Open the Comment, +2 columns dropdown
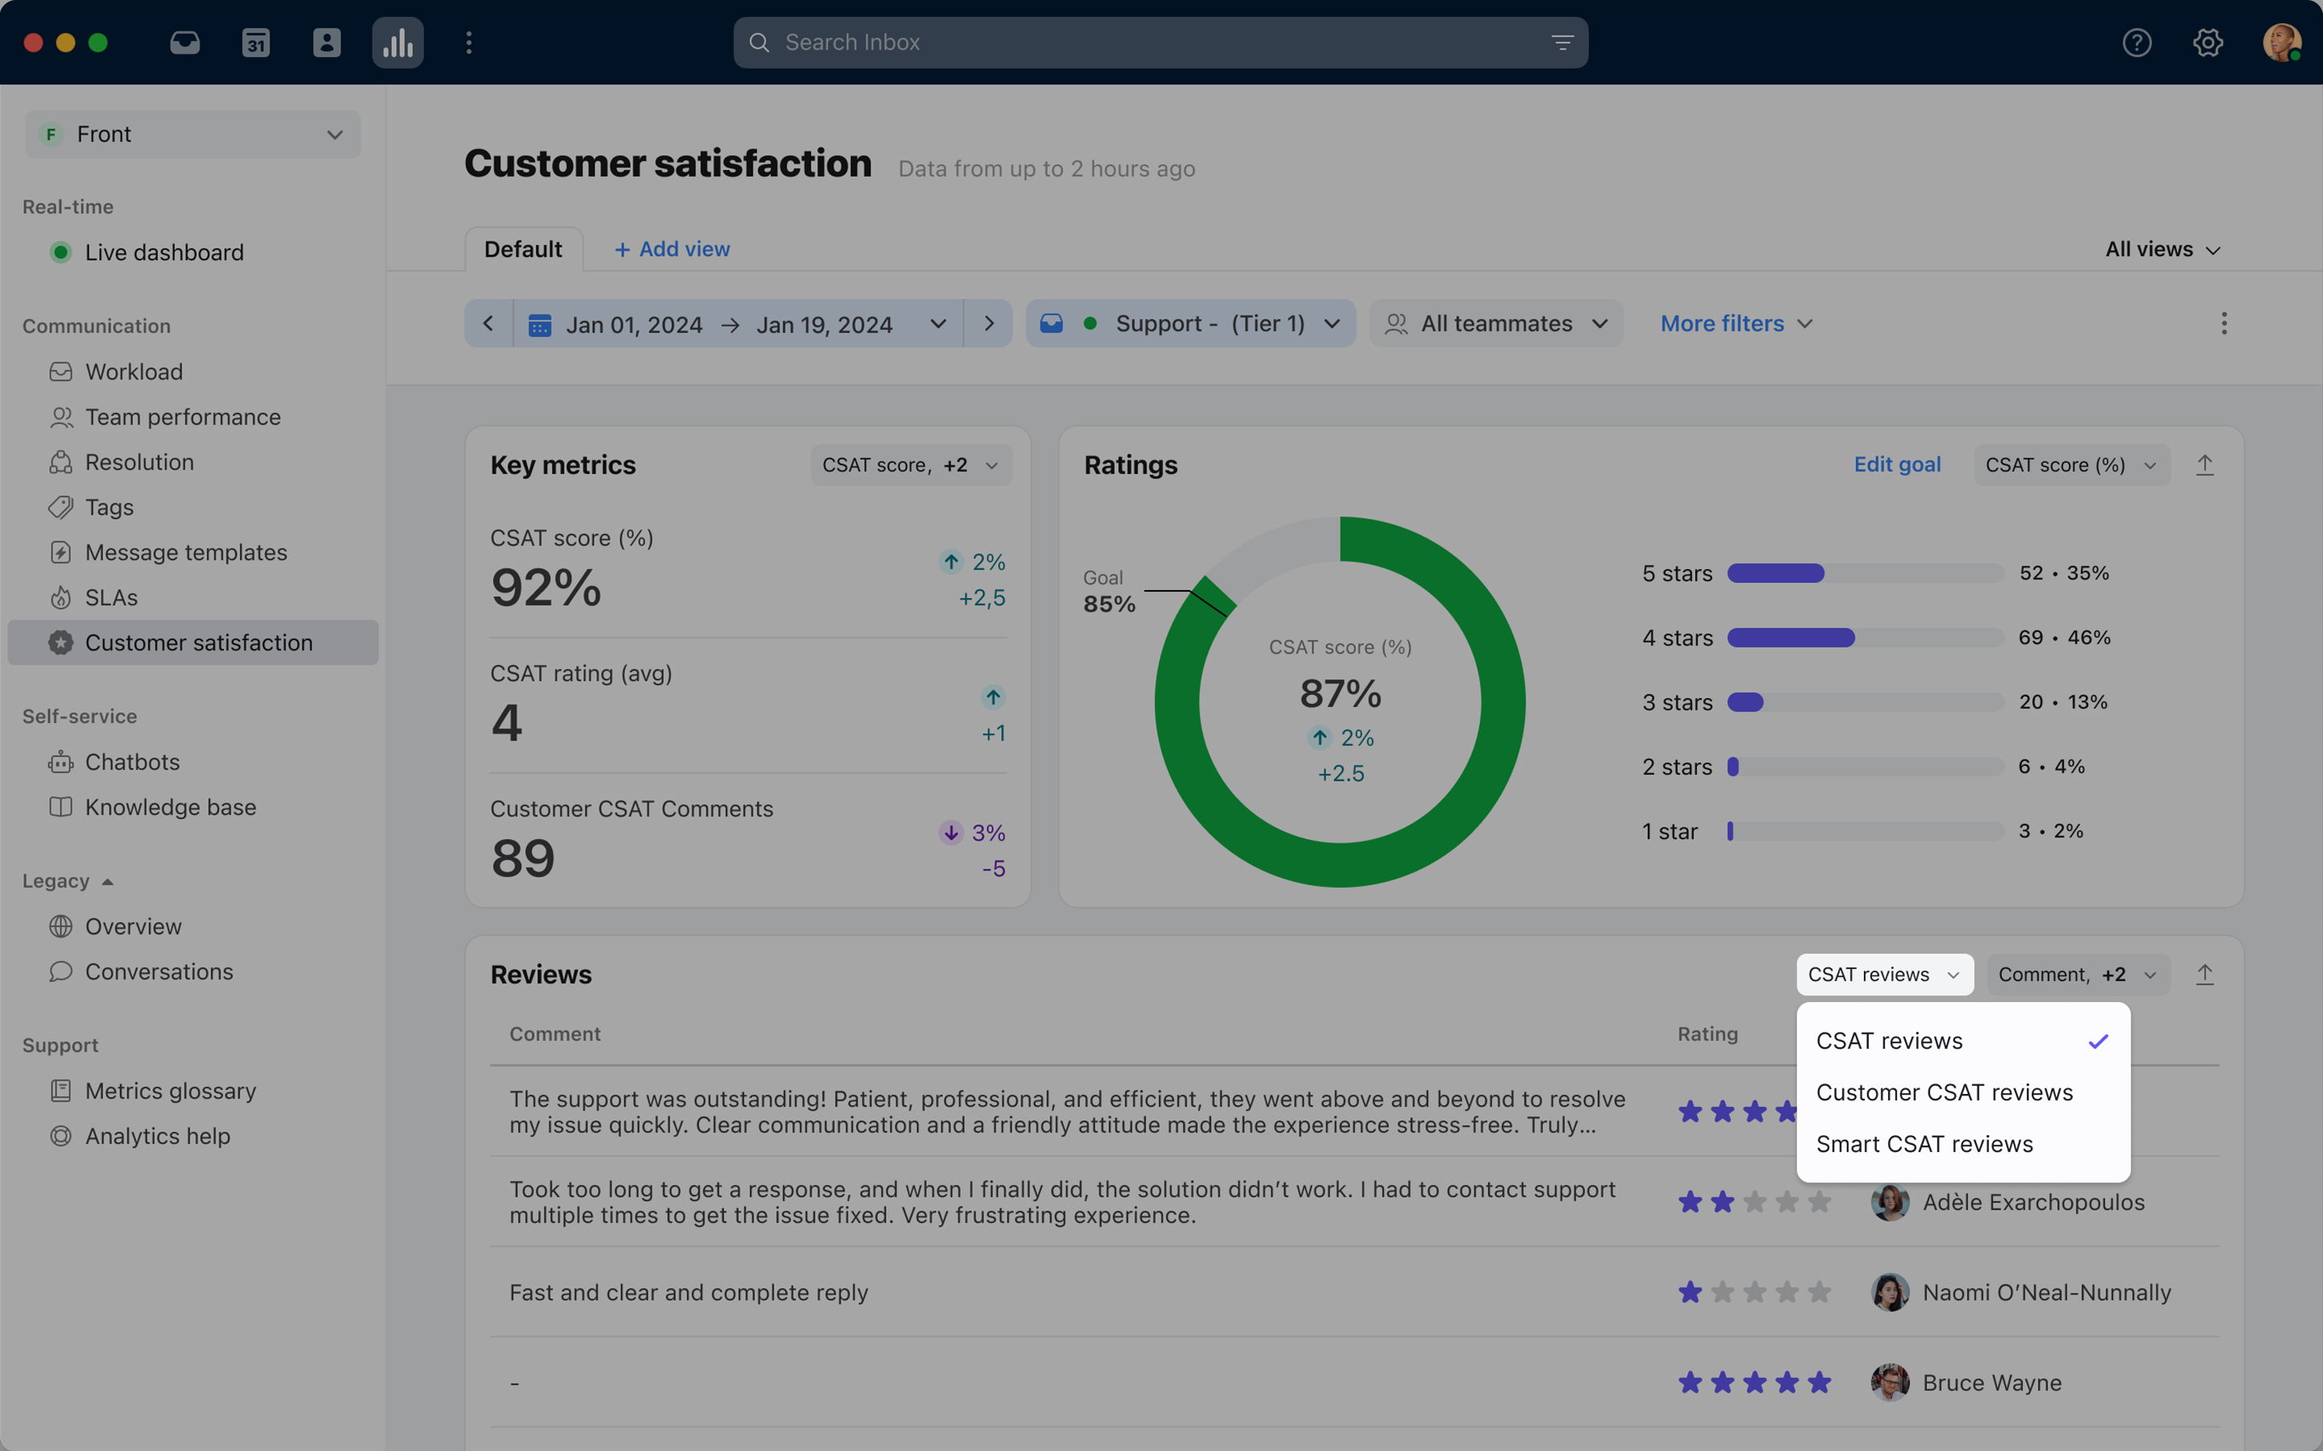This screenshot has height=1451, width=2323. click(2079, 974)
